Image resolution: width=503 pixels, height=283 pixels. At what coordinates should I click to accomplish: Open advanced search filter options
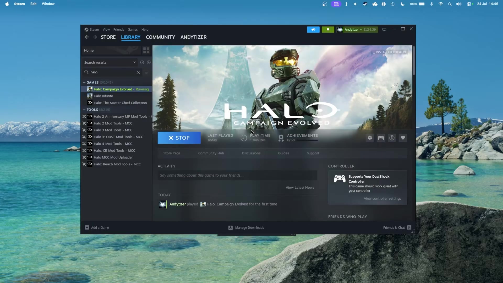click(146, 72)
